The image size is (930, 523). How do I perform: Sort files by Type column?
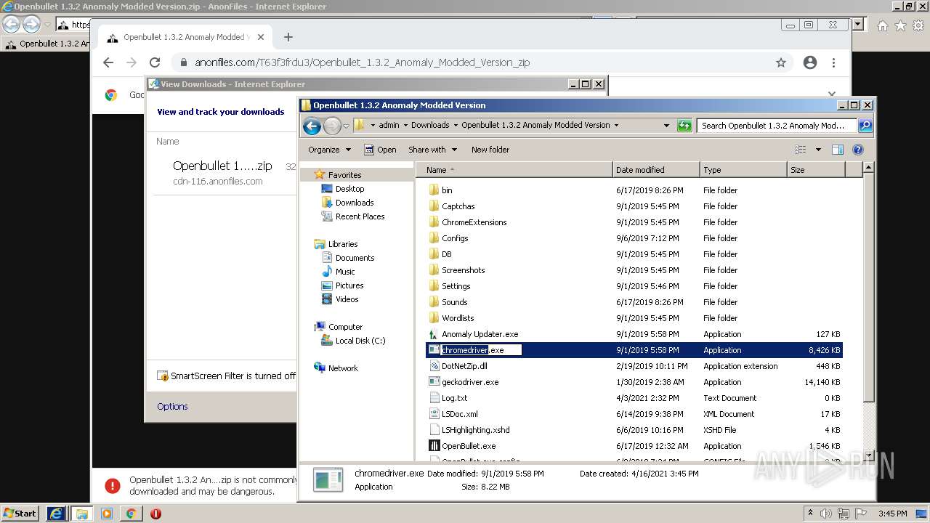(x=743, y=170)
